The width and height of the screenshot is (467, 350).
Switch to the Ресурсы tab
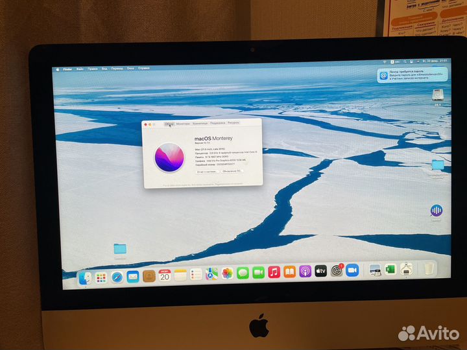[233, 122]
